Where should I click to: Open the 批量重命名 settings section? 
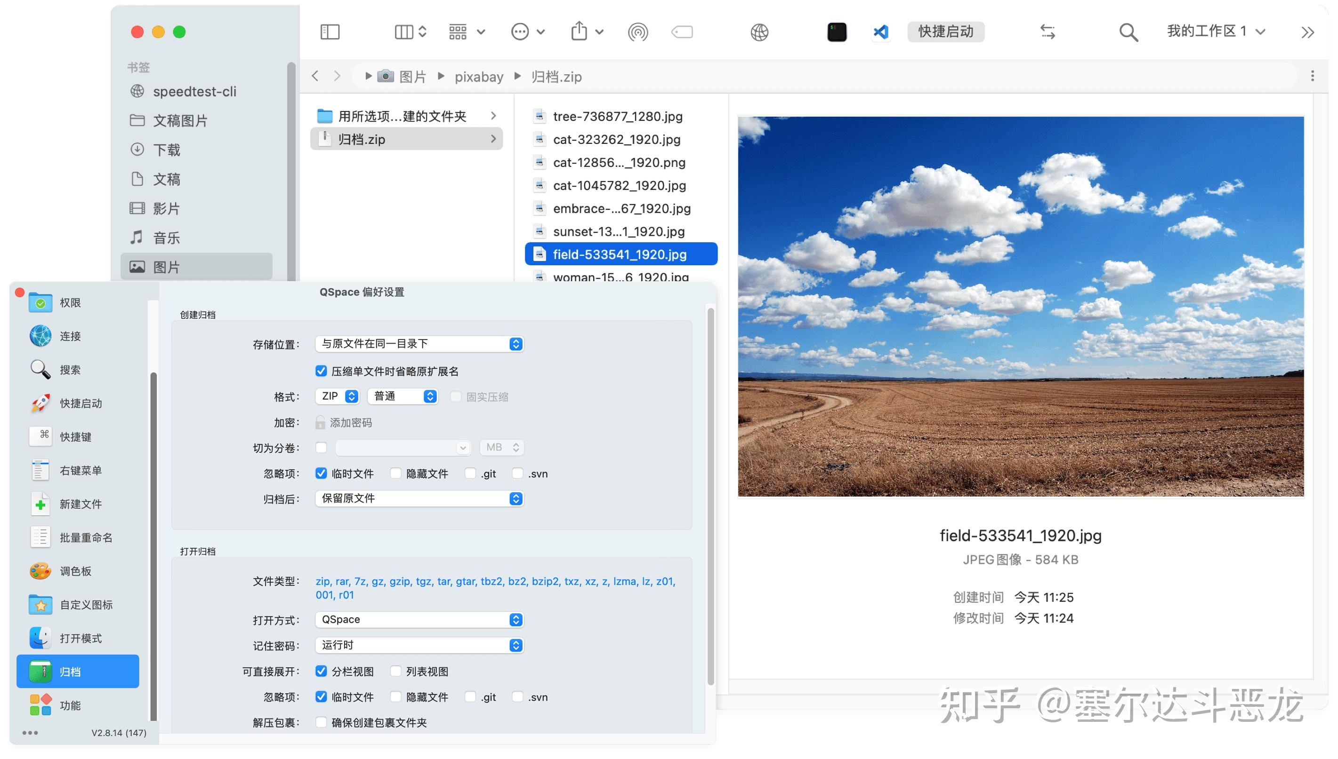pyautogui.click(x=86, y=537)
